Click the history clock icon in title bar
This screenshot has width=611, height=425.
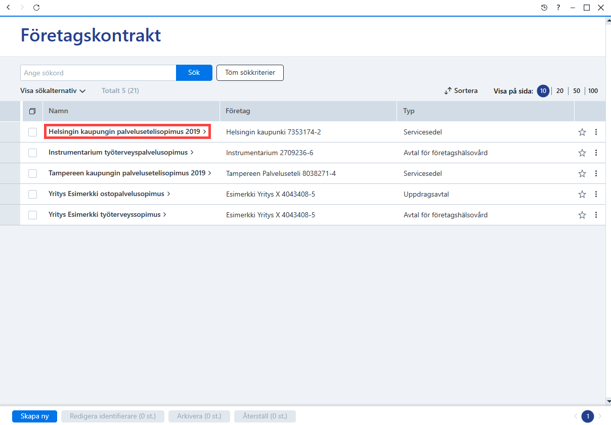tap(544, 8)
